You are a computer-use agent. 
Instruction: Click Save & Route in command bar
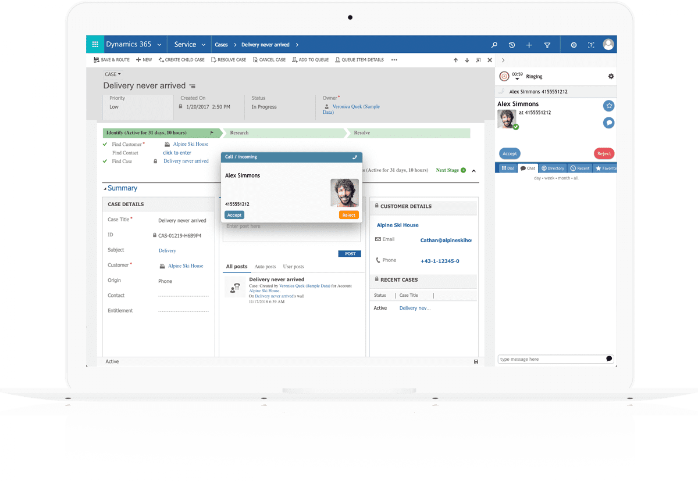[x=112, y=60]
